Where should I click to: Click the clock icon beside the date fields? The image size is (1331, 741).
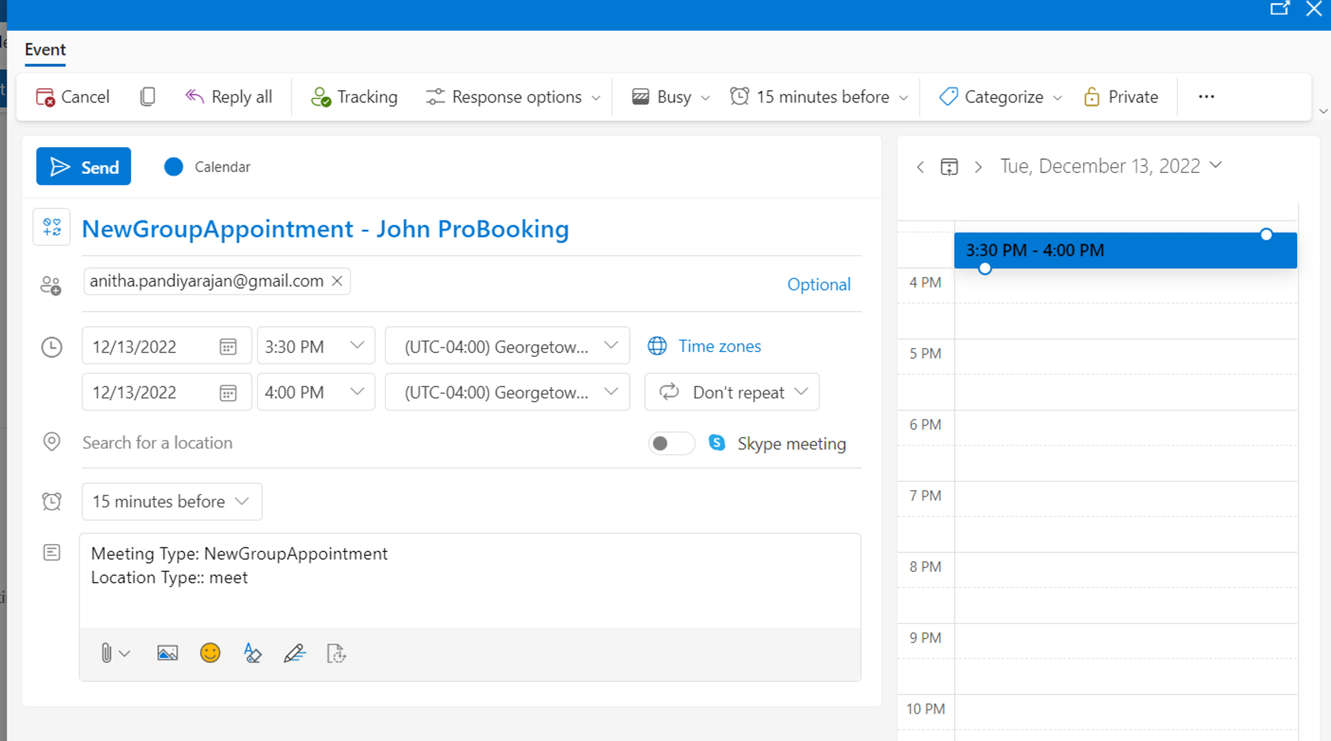pyautogui.click(x=51, y=347)
